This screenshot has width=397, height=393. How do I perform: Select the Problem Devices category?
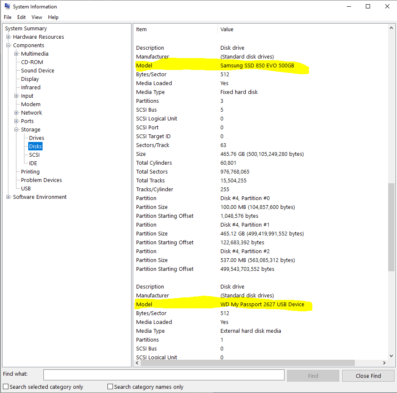point(41,180)
